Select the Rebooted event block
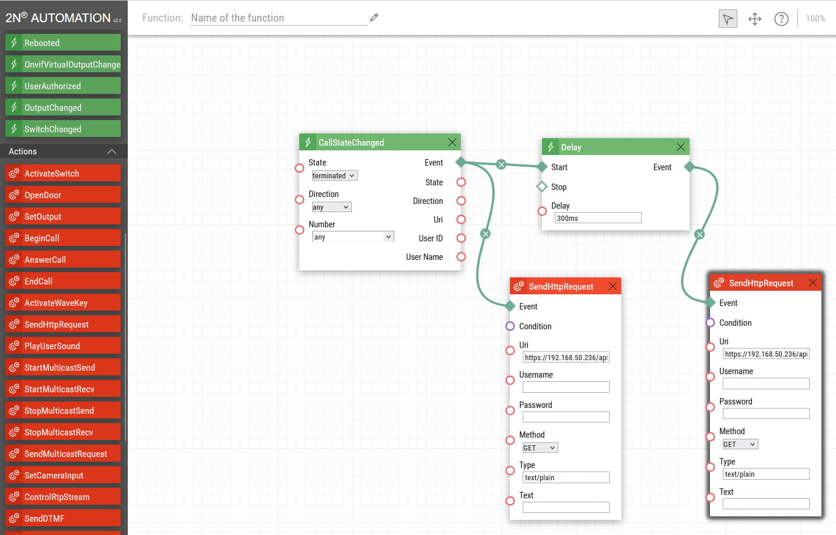Screen dimensions: 836x535 [x=63, y=43]
